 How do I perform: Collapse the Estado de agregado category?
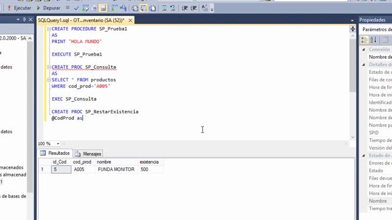pos(364,156)
